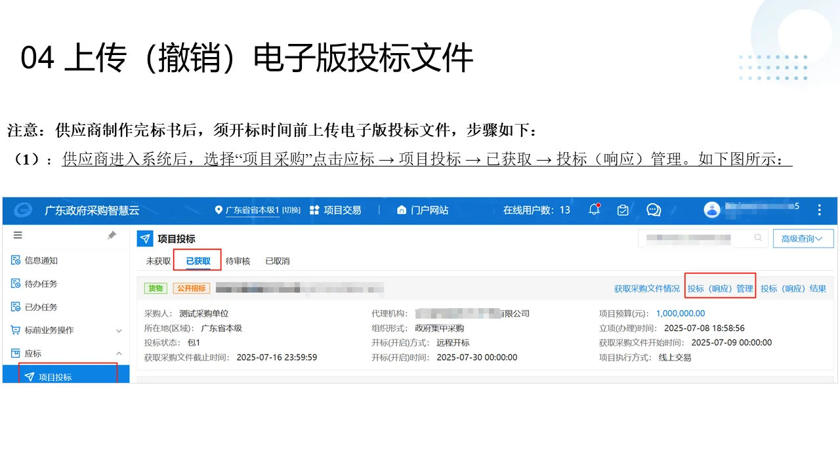840x472 pixels.
Task: Click the hamburger menu to collapse sidebar
Action: [18, 235]
